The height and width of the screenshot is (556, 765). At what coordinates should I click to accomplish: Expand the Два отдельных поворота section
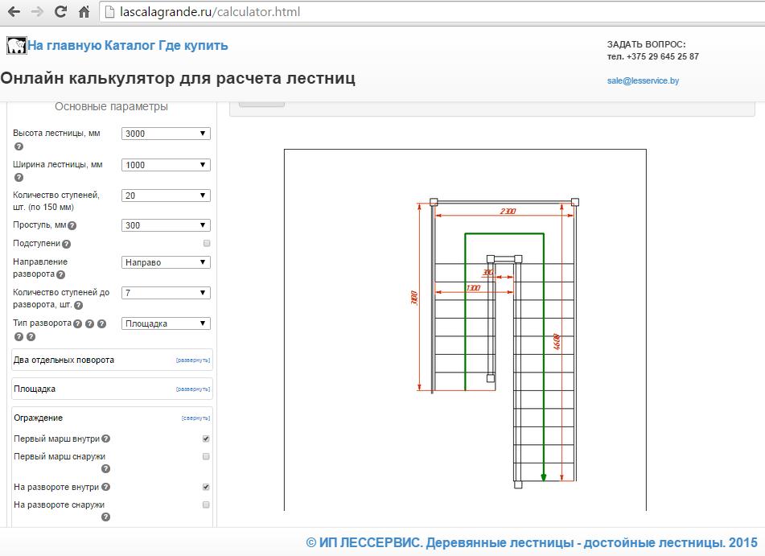coord(193,360)
